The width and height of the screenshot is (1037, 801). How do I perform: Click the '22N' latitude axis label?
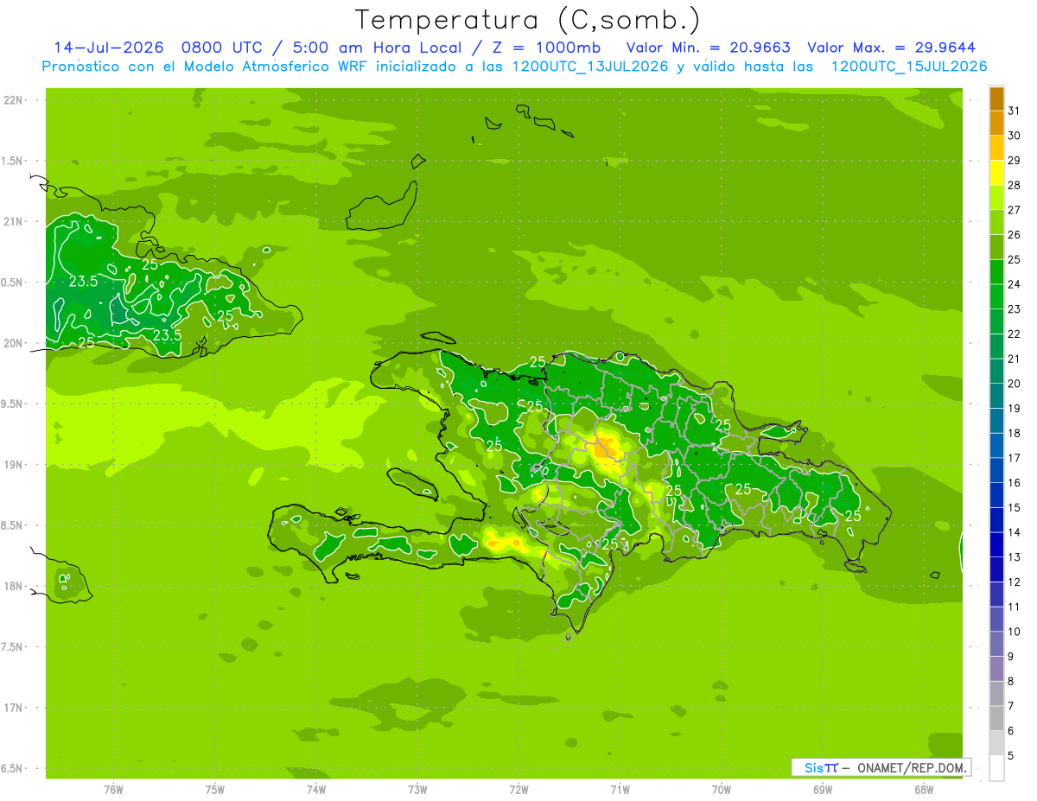[x=15, y=99]
